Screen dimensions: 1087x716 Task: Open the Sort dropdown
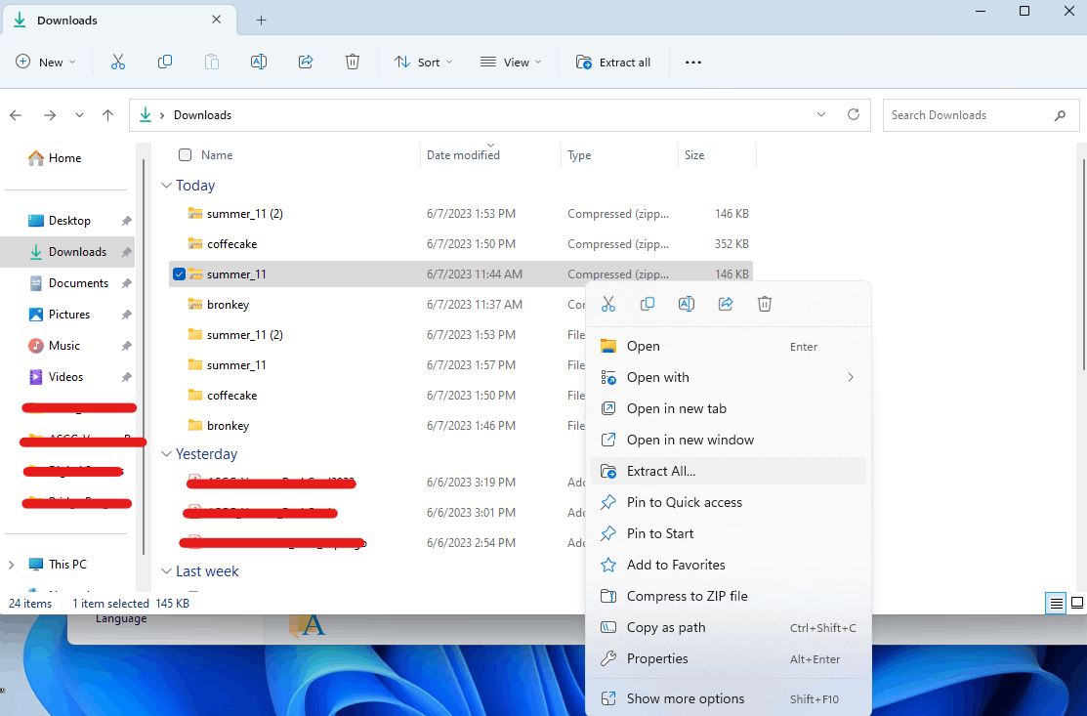click(x=424, y=62)
